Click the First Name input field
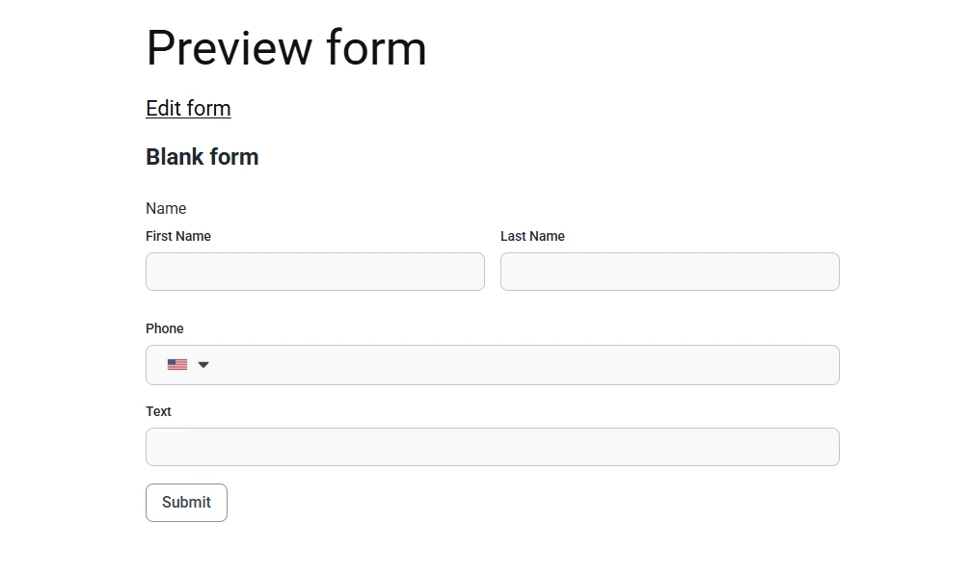 pos(315,272)
